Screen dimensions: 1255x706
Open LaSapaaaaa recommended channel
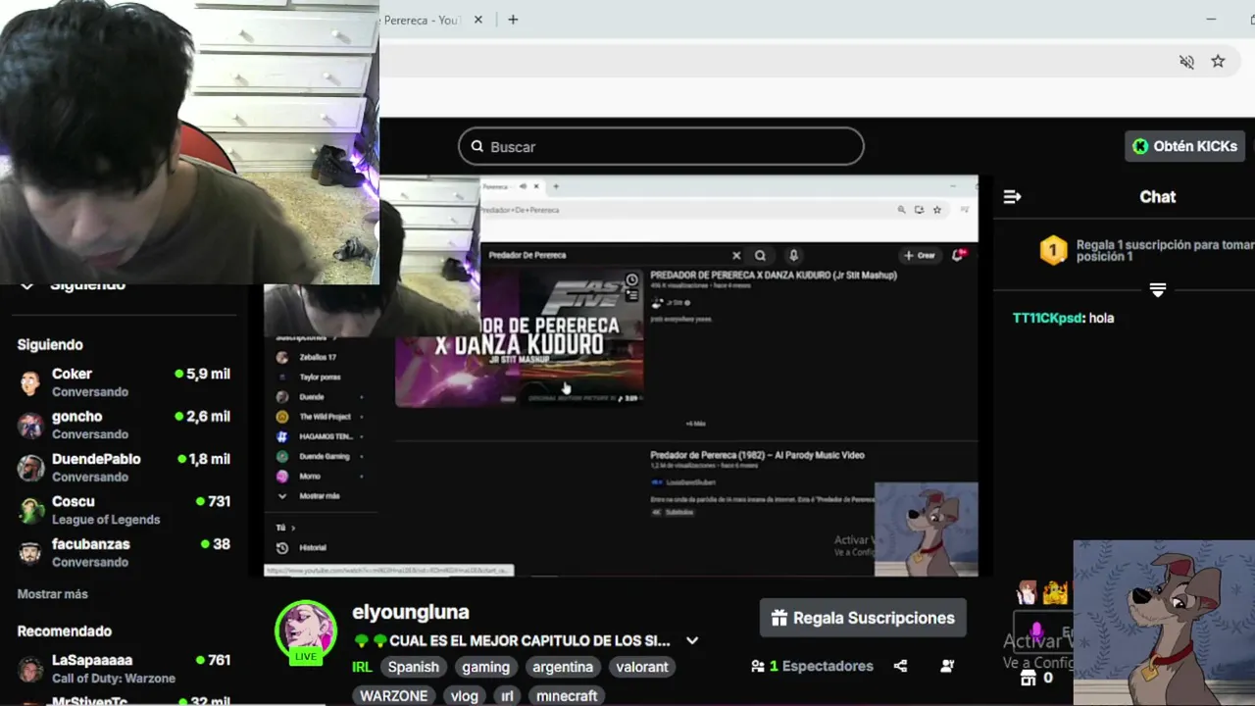[124, 669]
